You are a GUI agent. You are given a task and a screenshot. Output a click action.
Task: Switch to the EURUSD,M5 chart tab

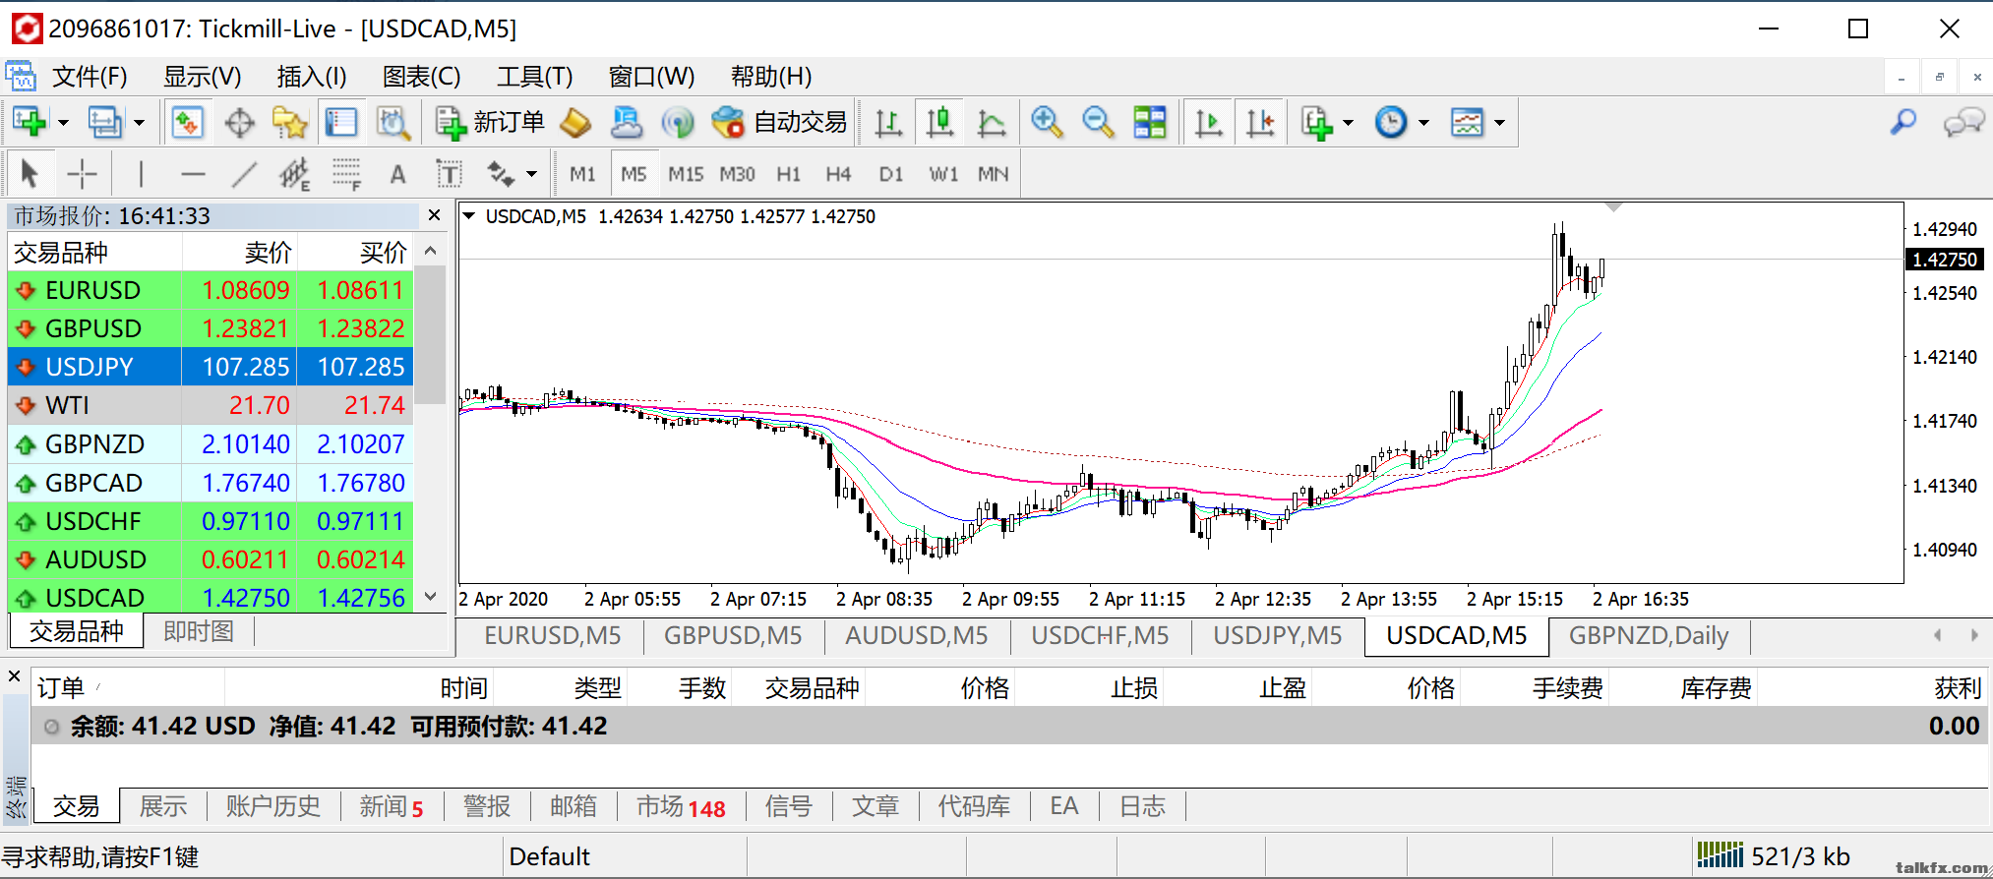click(x=552, y=636)
